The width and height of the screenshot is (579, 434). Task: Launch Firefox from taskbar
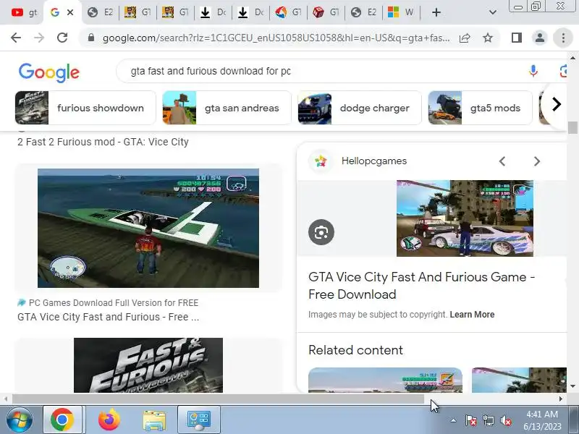point(109,420)
